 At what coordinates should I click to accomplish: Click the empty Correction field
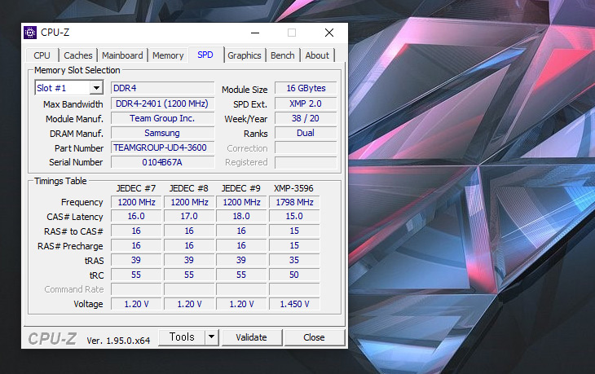[306, 148]
